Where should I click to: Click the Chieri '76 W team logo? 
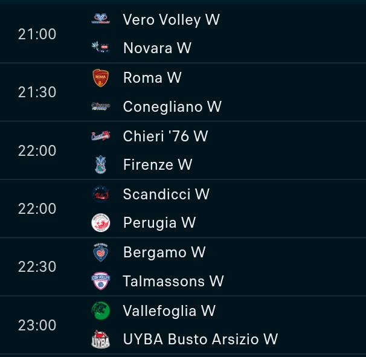pyautogui.click(x=100, y=137)
